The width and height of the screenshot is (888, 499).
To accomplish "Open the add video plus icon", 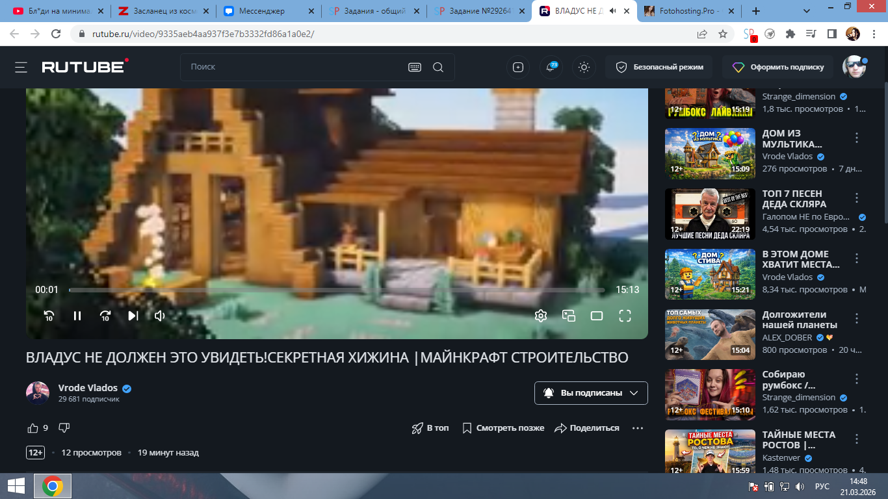I will (518, 67).
